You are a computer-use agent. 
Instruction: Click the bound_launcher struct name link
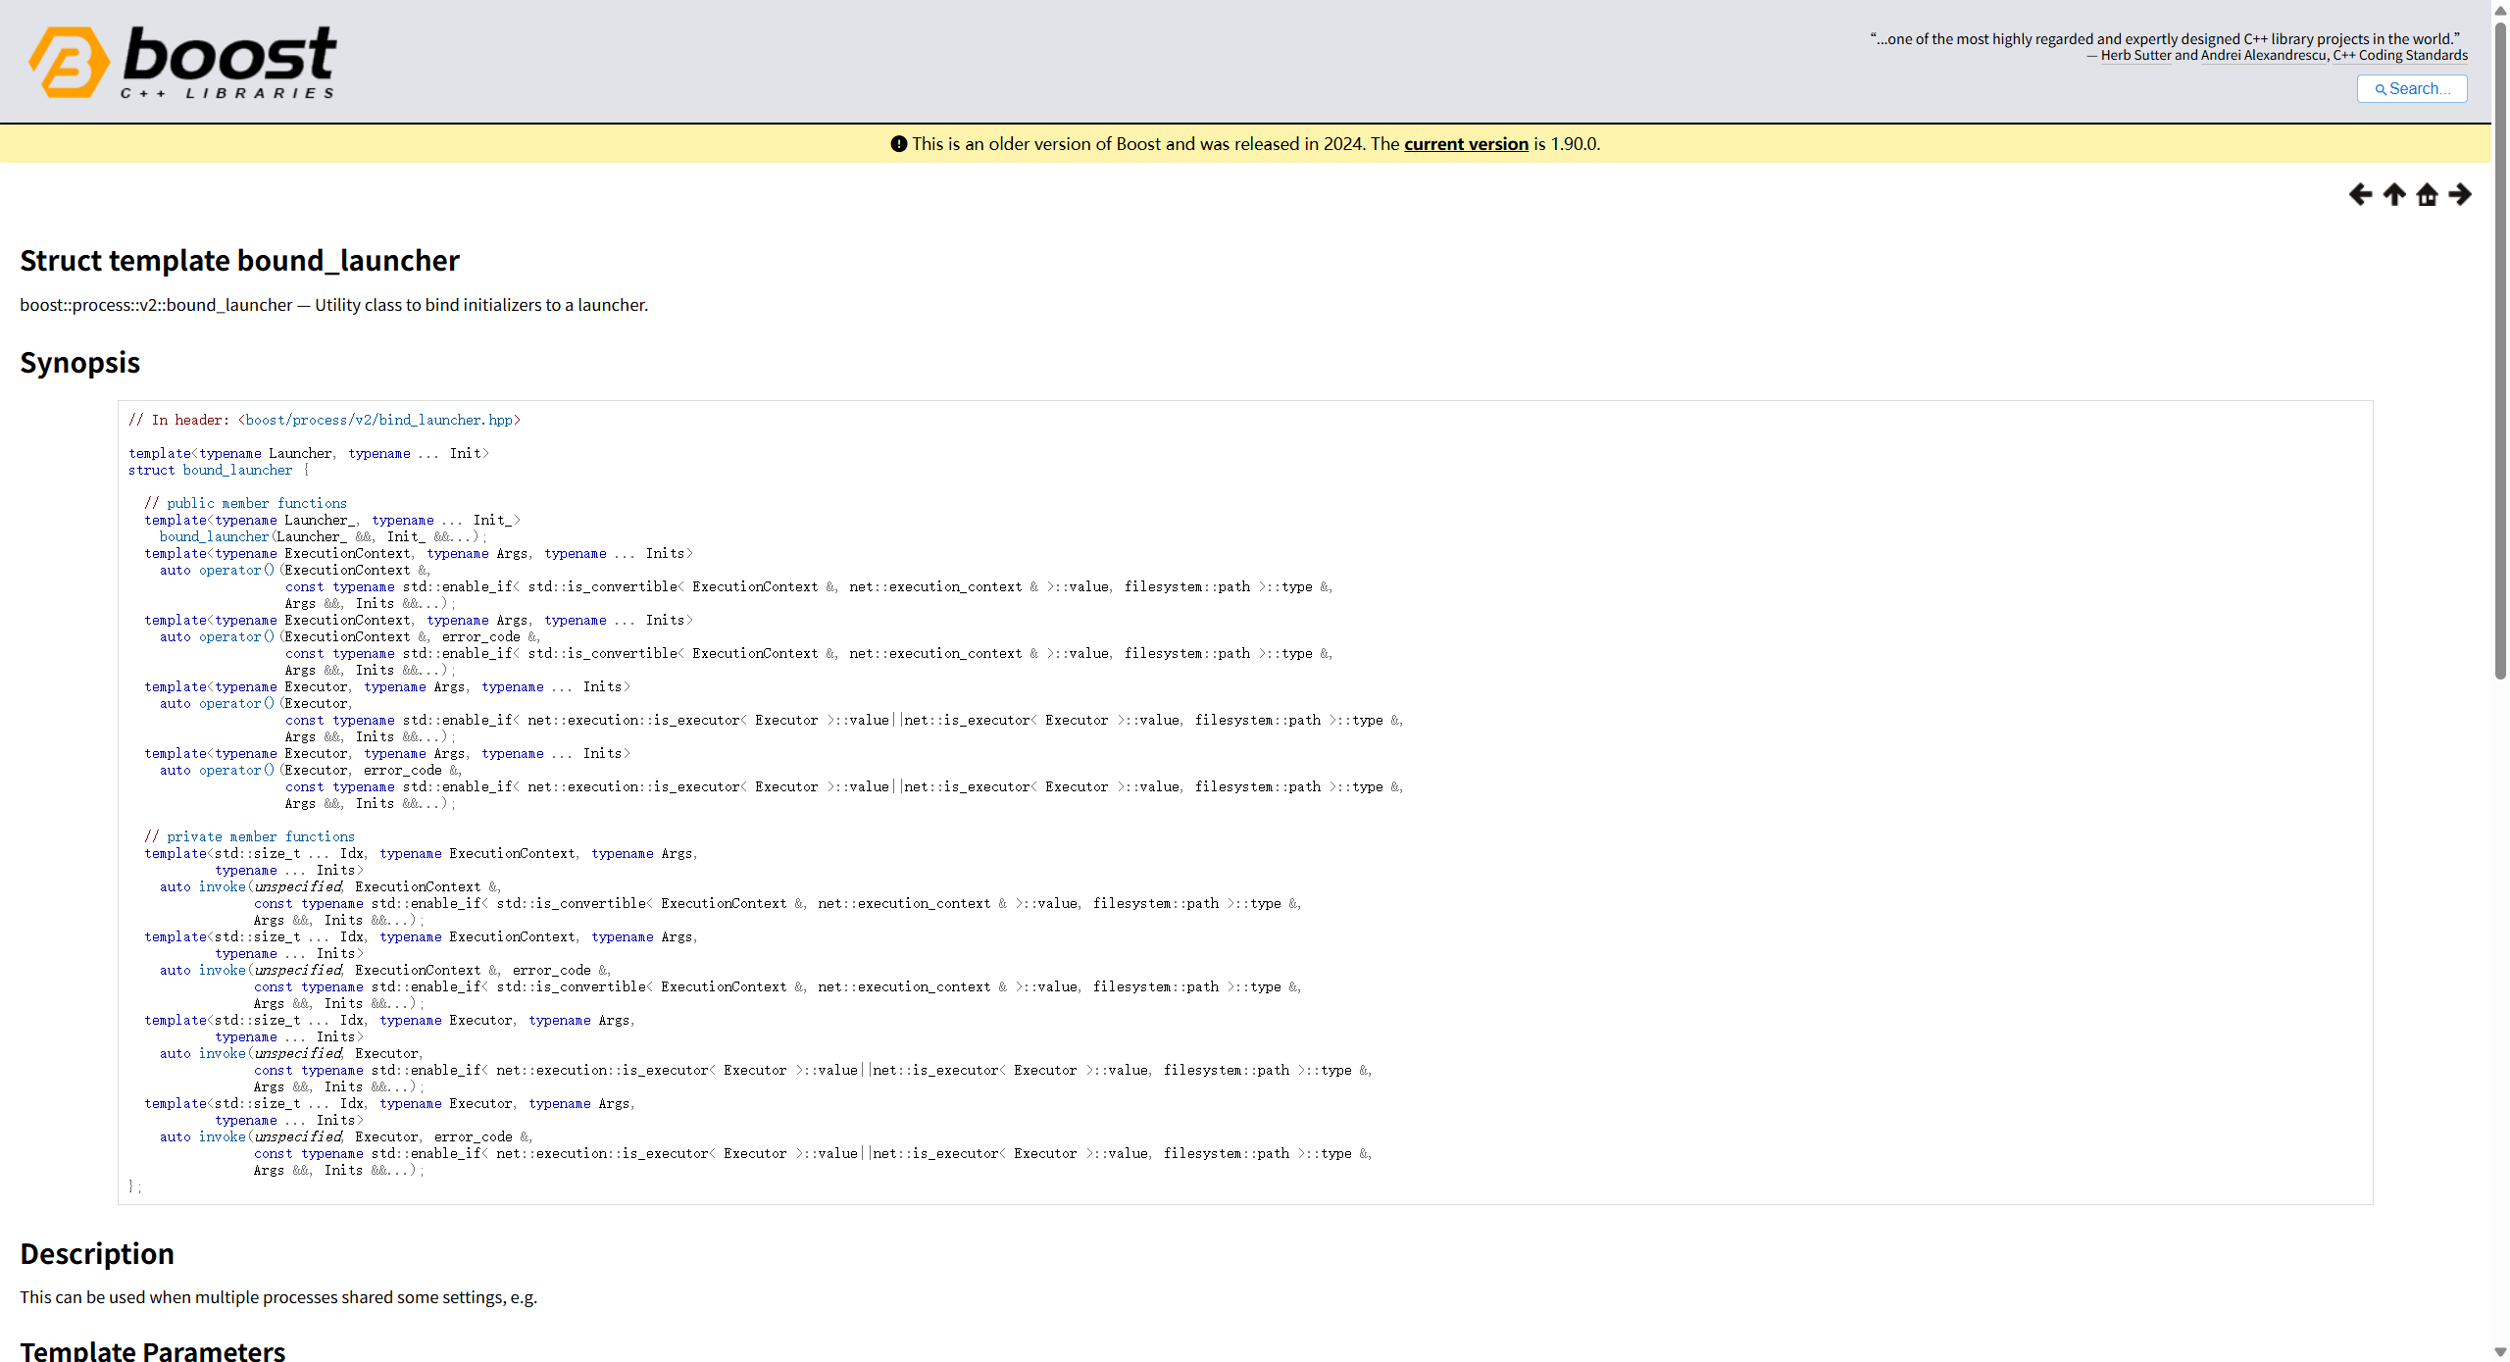pyautogui.click(x=237, y=470)
